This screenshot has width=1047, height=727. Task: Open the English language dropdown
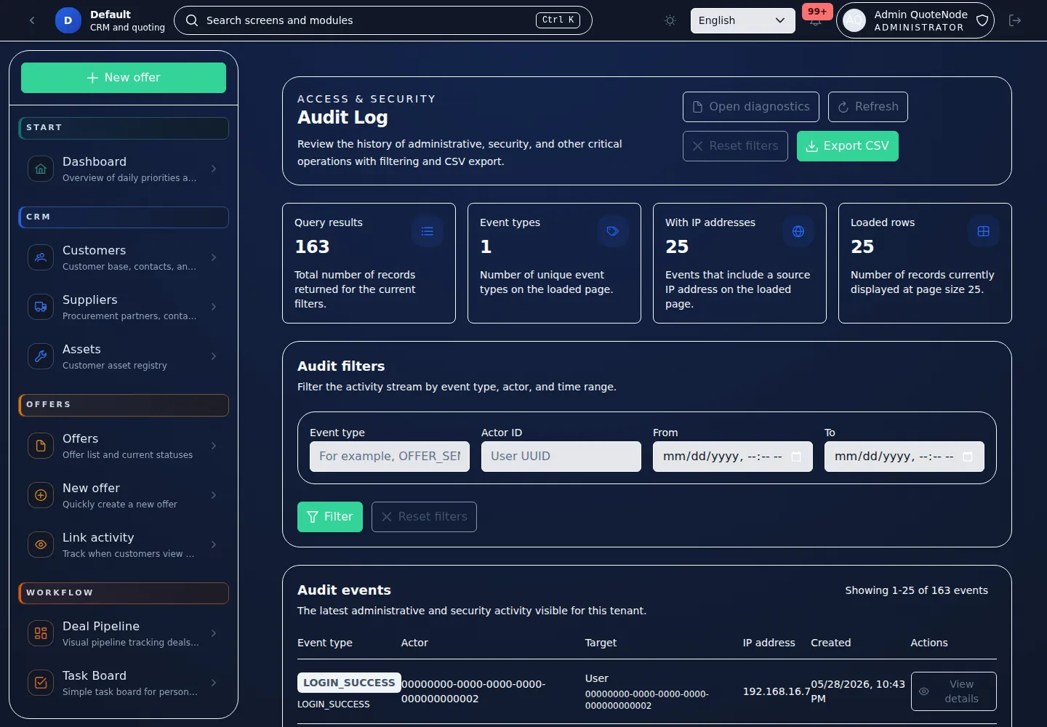[742, 20]
